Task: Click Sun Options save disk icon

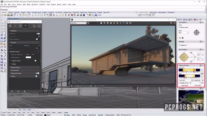Action: pyautogui.click(x=183, y=38)
